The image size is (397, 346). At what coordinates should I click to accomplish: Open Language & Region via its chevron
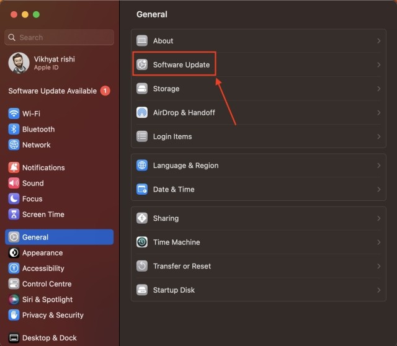[x=379, y=166]
